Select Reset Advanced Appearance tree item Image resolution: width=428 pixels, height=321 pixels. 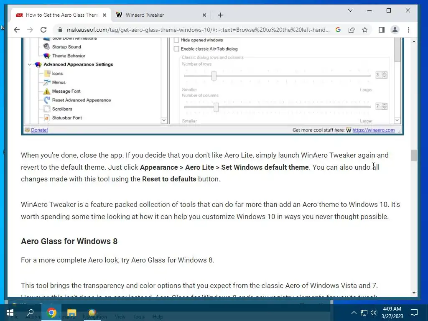[x=82, y=100]
